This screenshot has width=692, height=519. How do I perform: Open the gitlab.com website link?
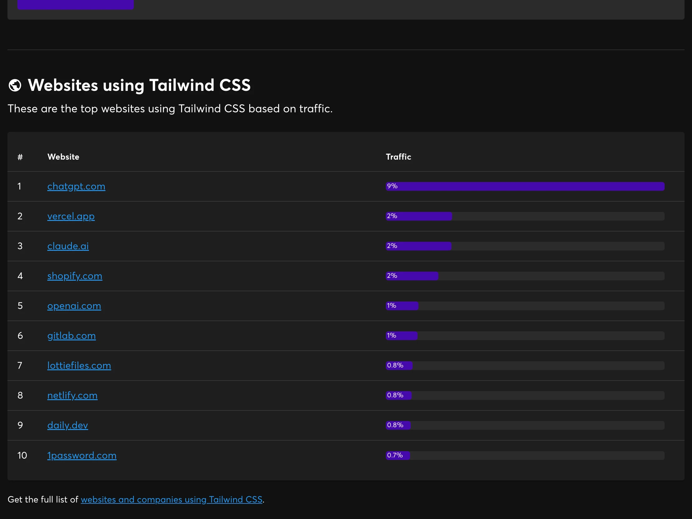(x=72, y=336)
